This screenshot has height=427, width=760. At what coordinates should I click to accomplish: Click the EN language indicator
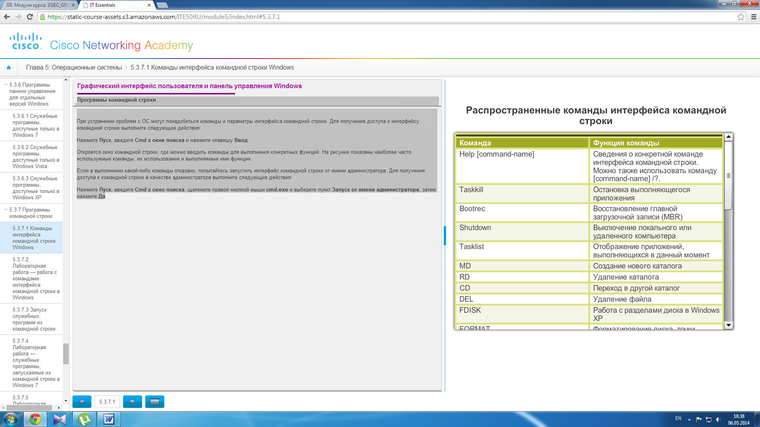(678, 418)
